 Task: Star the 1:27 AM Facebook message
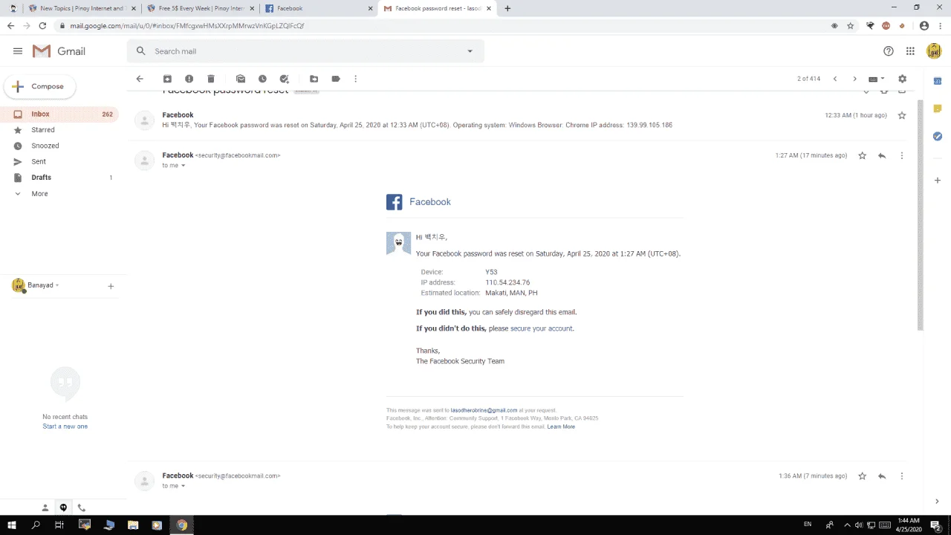(x=863, y=156)
